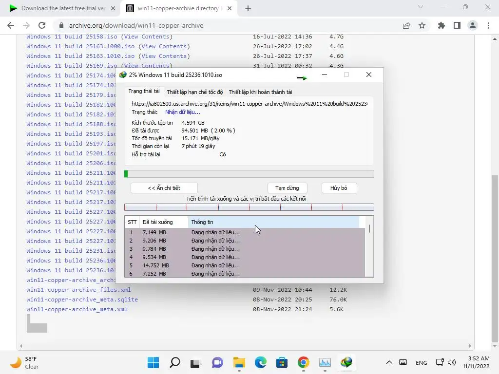Select connection row 5 with 14.752 MB

click(245, 265)
